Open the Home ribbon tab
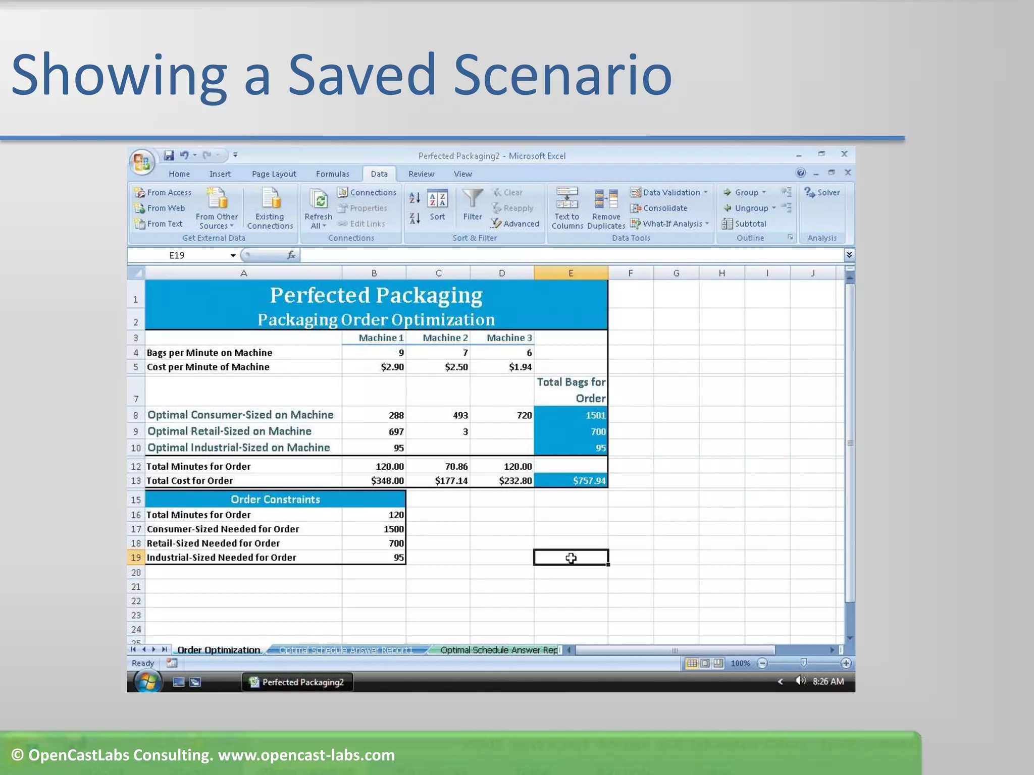The image size is (1034, 775). [179, 174]
